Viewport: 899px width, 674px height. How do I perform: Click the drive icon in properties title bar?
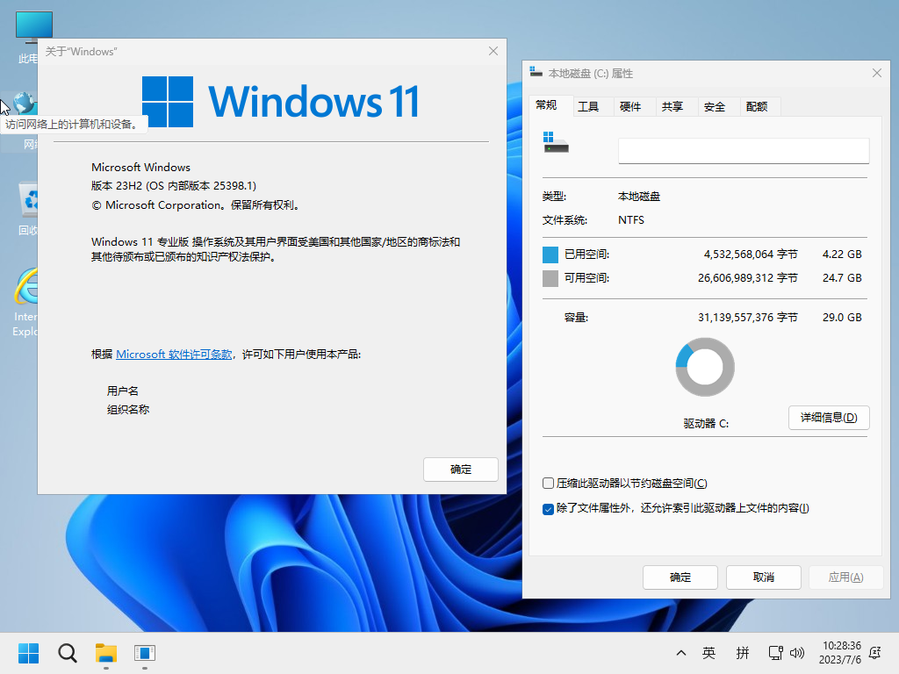[x=536, y=72]
